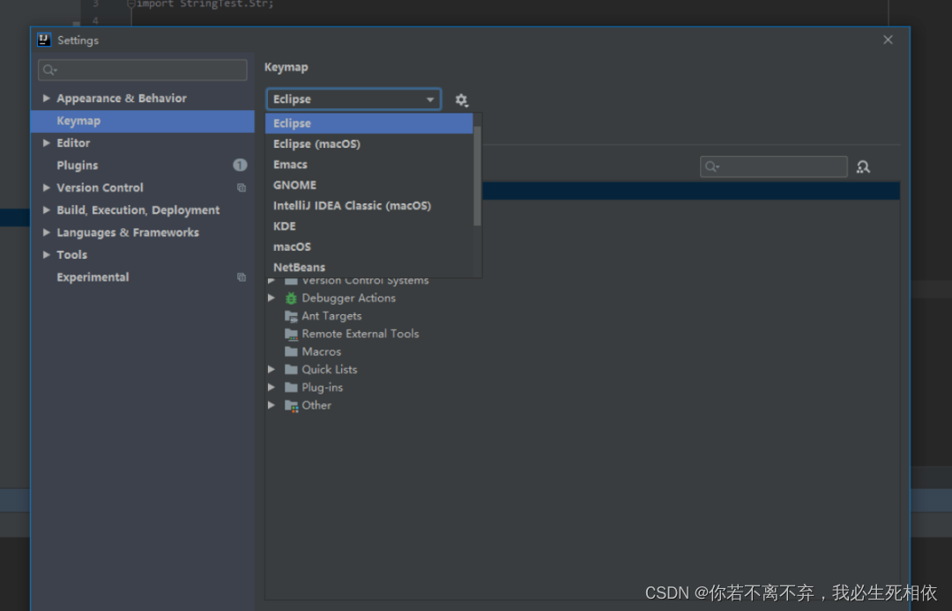This screenshot has height=611, width=952.
Task: Click the Version Control project-level copy icon
Action: (241, 188)
